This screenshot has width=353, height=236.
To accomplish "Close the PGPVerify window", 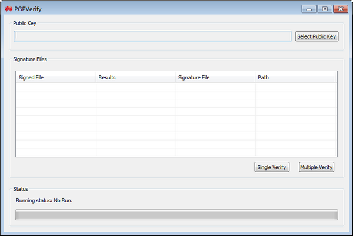I will click(339, 9).
